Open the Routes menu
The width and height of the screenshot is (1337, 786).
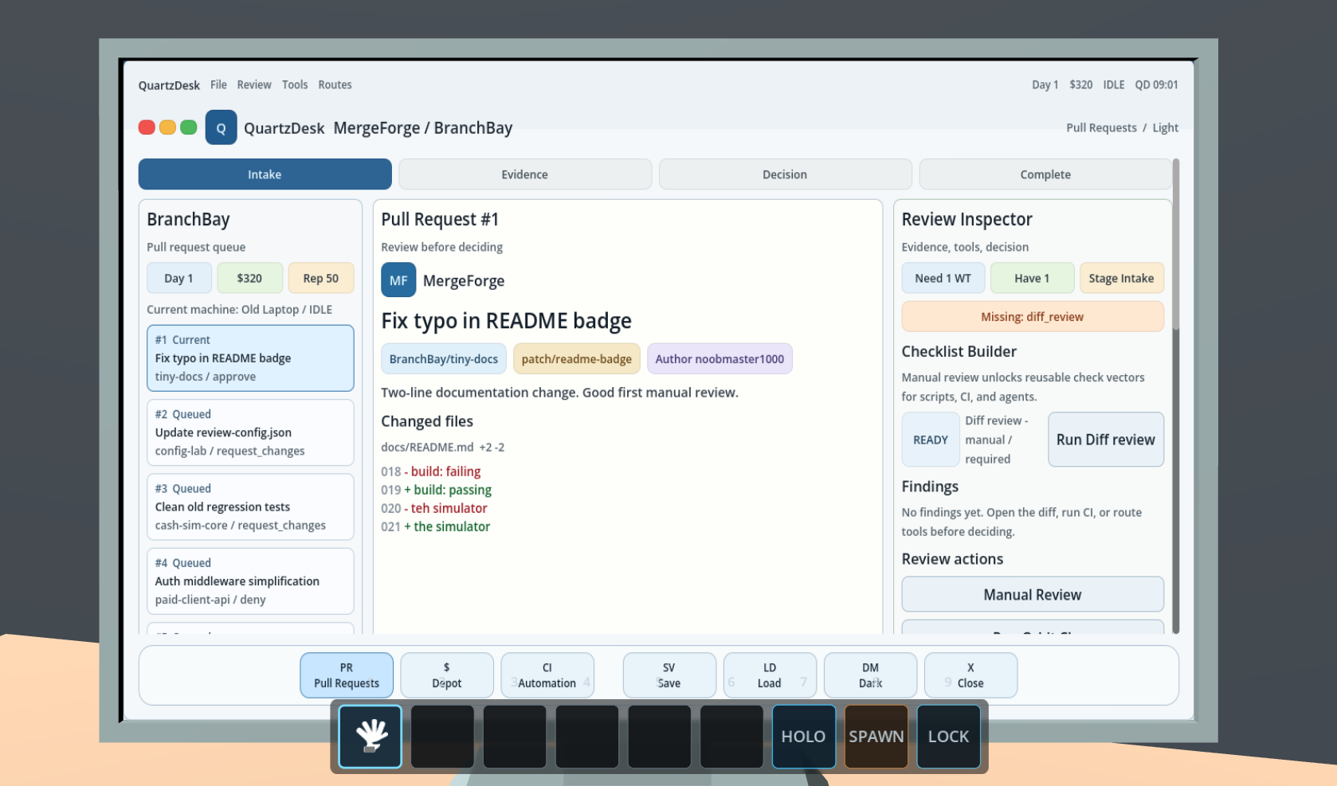click(335, 84)
